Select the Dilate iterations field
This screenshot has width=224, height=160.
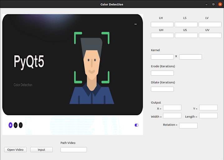tap(162, 89)
